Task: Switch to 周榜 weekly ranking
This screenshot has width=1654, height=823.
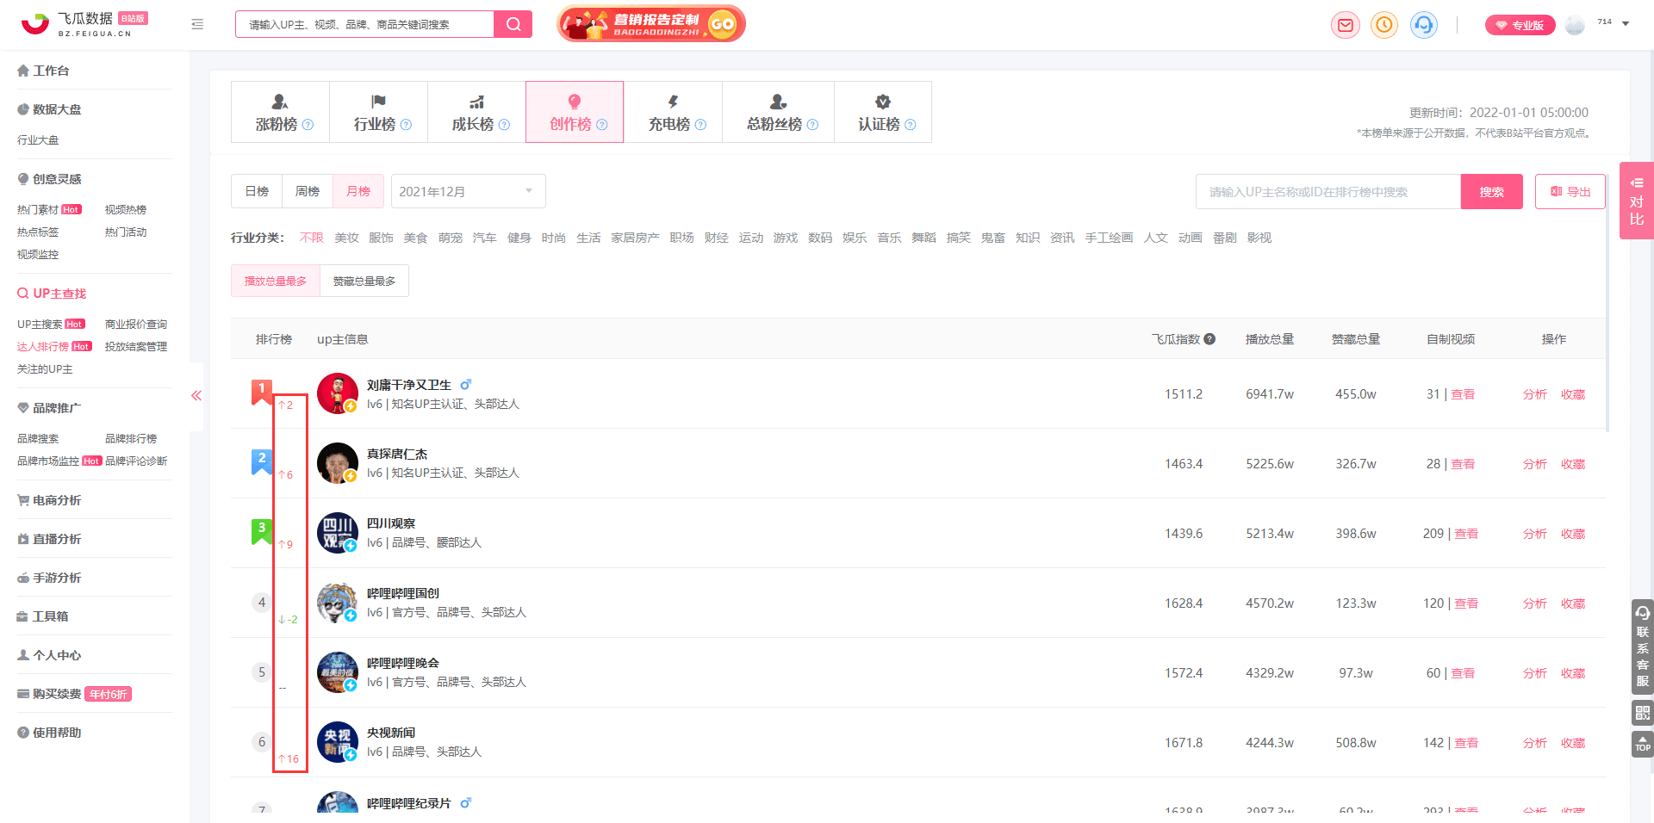Action: [x=308, y=191]
